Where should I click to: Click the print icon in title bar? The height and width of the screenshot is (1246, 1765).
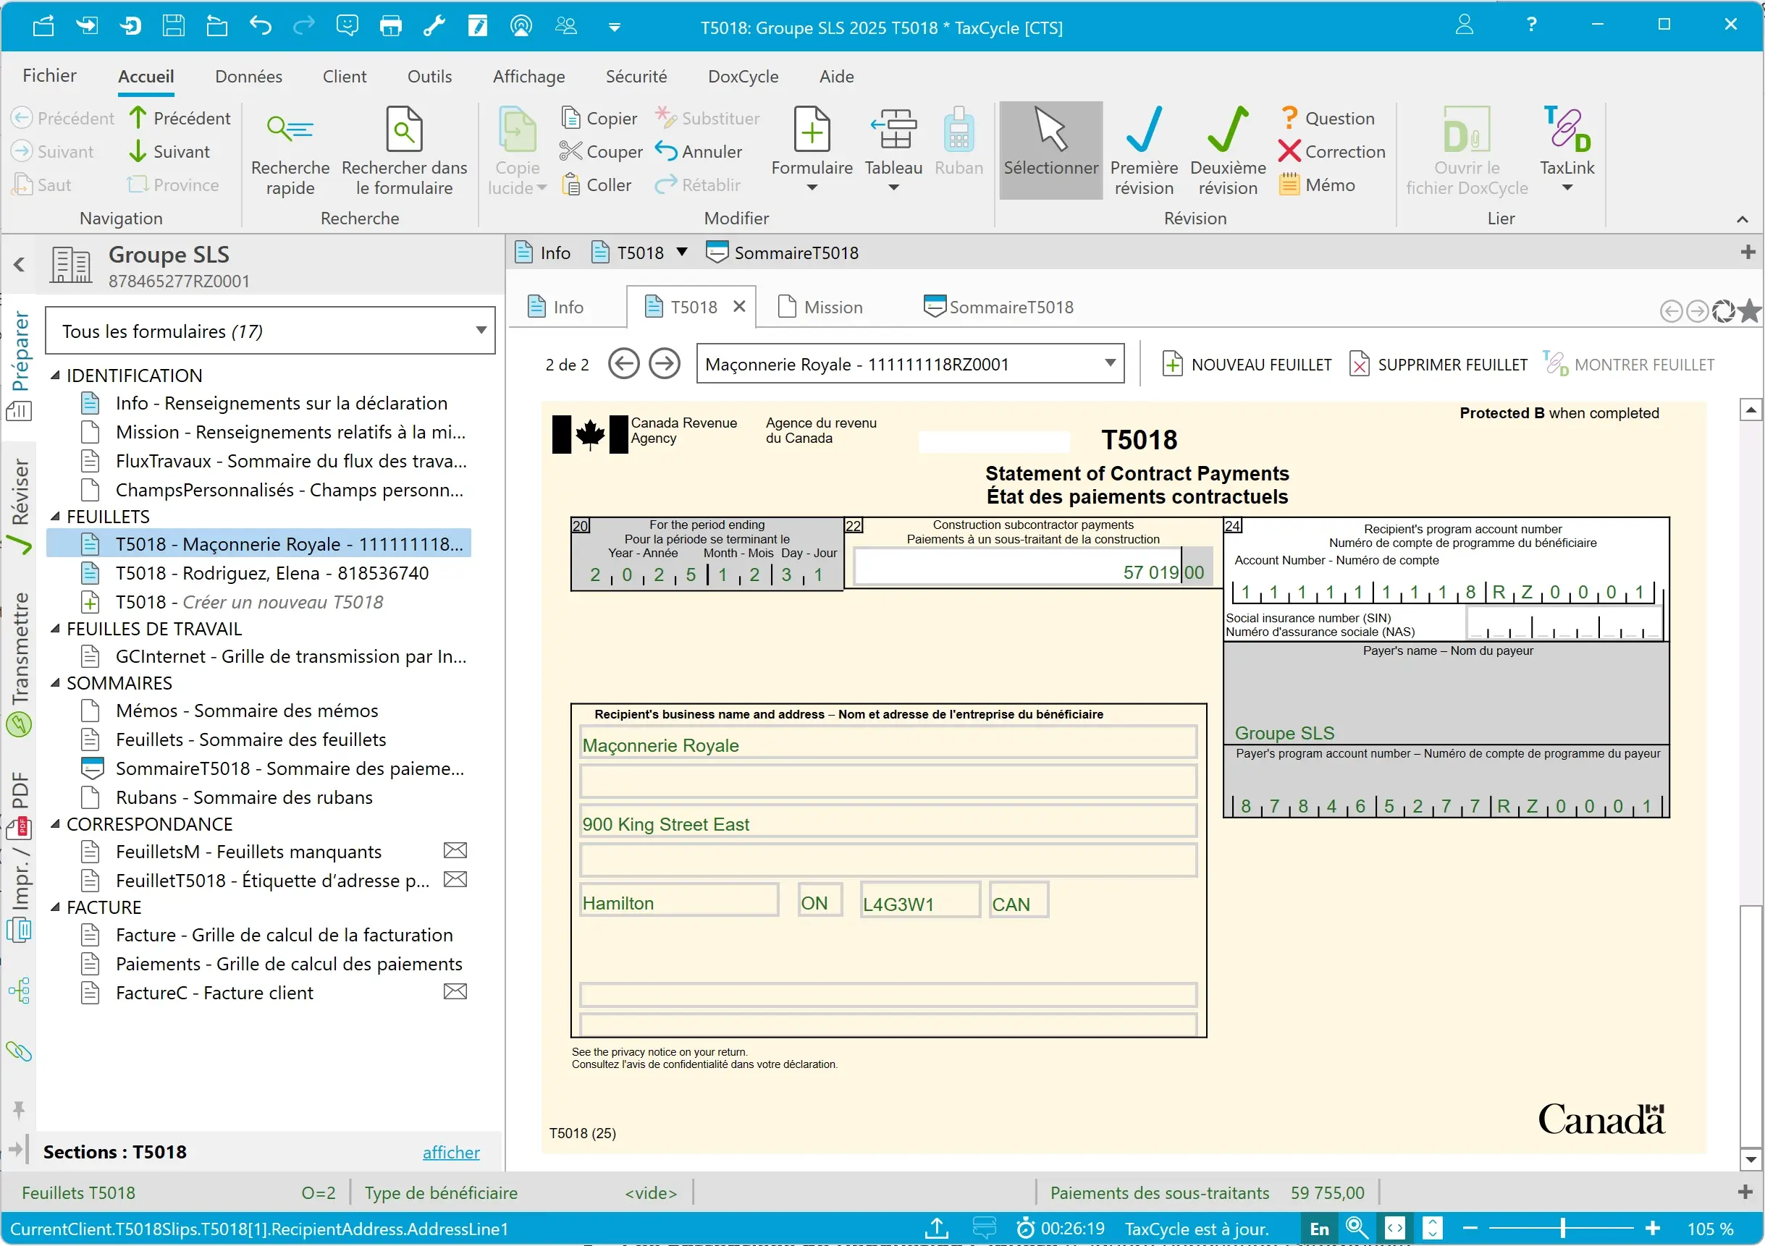coord(390,26)
